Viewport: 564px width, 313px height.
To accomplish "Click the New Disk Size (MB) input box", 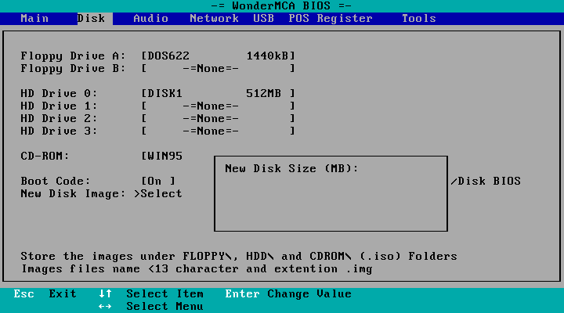I will click(331, 194).
